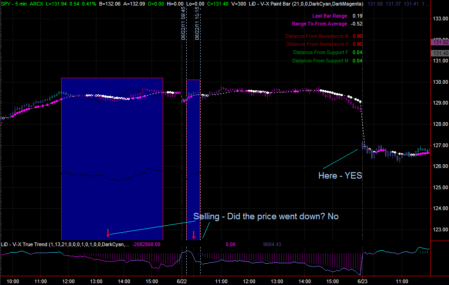Click the C=131.40 close value
Image resolution: width=449 pixels, height=285 pixels.
click(x=218, y=4)
